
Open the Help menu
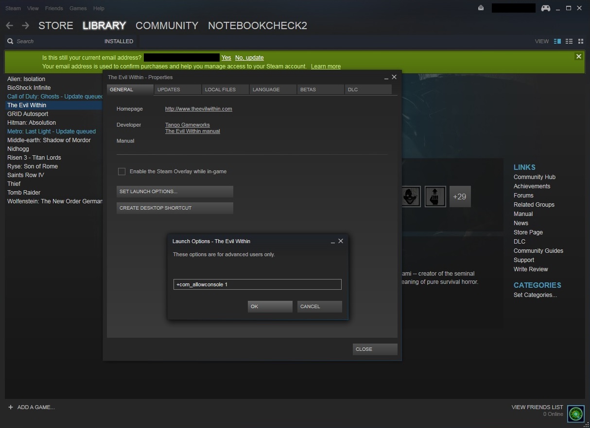click(x=99, y=8)
